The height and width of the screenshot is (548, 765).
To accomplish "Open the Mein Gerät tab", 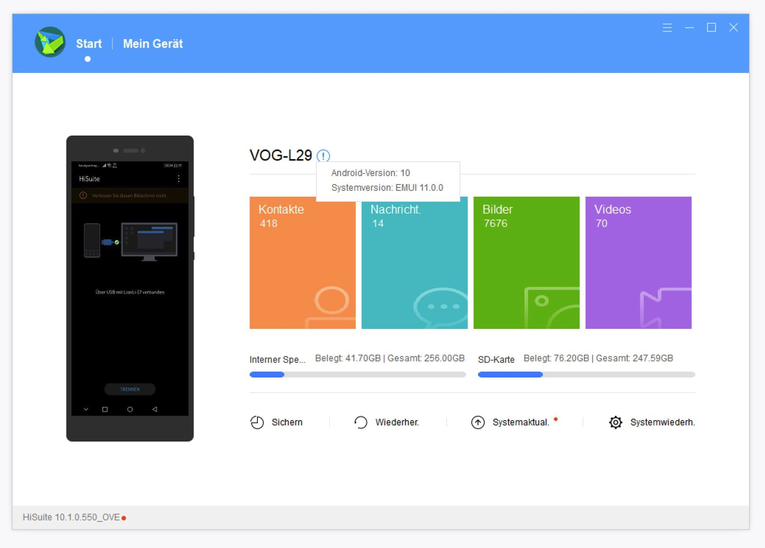I will point(153,44).
